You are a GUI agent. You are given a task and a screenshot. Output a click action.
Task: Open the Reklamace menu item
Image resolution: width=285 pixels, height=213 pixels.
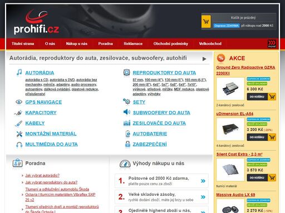pyautogui.click(x=133, y=44)
